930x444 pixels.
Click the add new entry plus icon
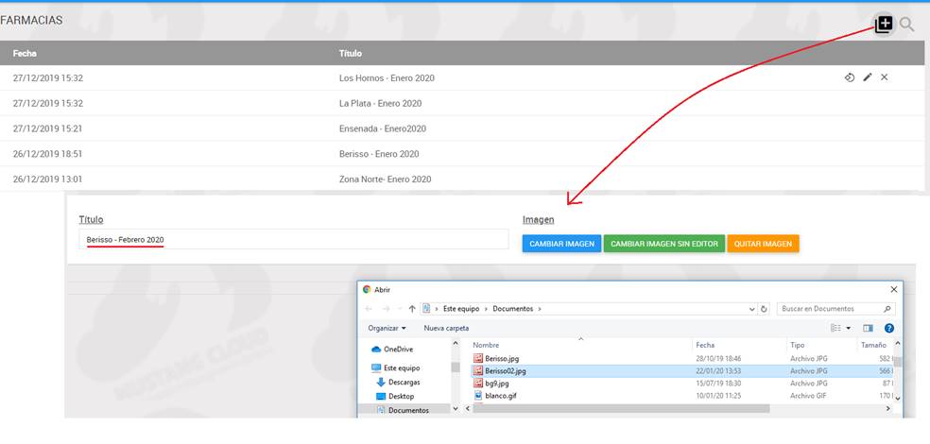(x=884, y=25)
